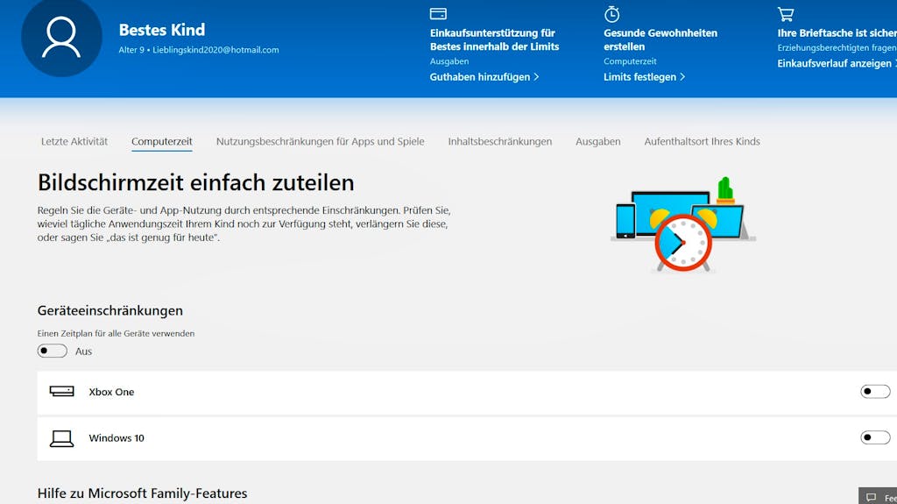The image size is (897, 504).
Task: Open Nutzungsbeschränkungen für Apps und Spiele tab
Action: 321,141
